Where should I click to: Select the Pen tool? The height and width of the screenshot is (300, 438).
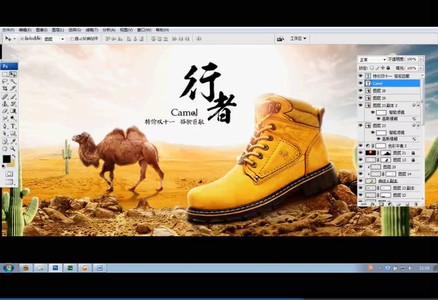coord(5,127)
